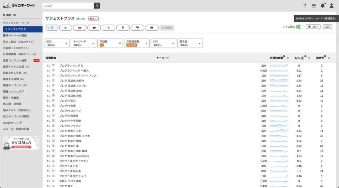Image resolution: width=339 pixels, height=188 pixels.
Task: Open notifications via the bell icon
Action: [x=322, y=6]
